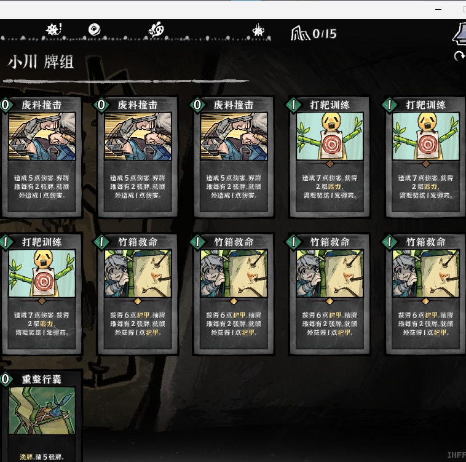The image size is (466, 462).
Task: Click the cost 0 gem on 重整行囊 card
Action: pyautogui.click(x=6, y=379)
